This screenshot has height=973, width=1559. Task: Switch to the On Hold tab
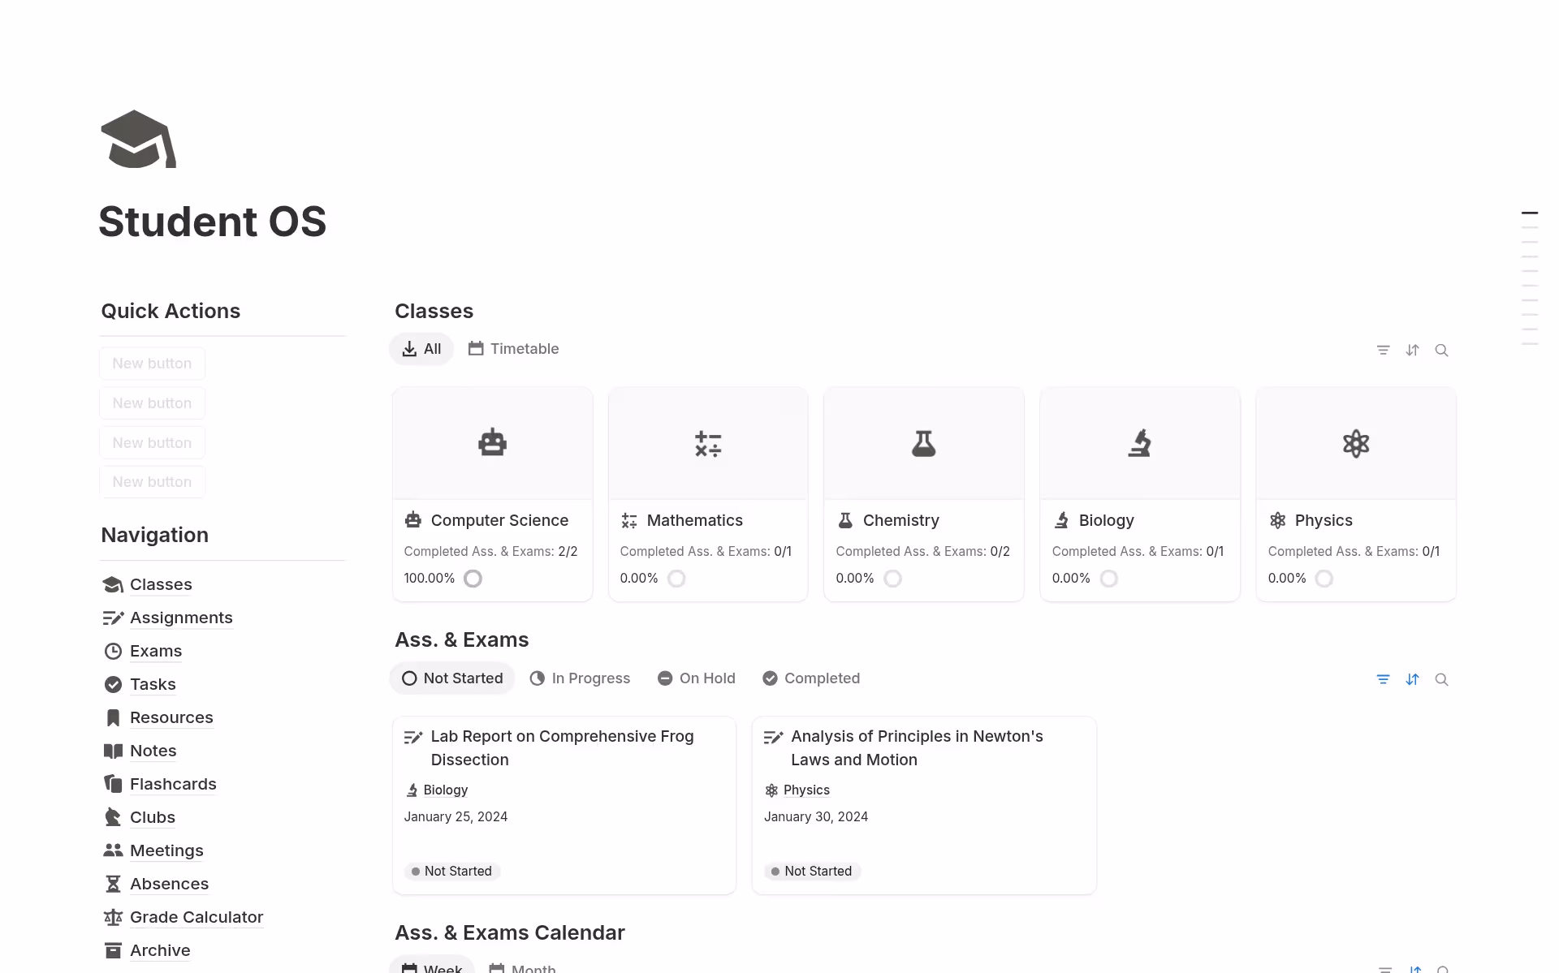coord(697,678)
